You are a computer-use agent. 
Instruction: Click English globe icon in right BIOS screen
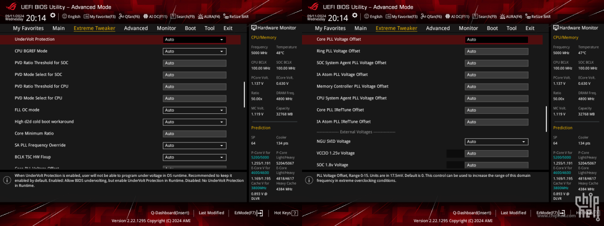tap(366, 17)
